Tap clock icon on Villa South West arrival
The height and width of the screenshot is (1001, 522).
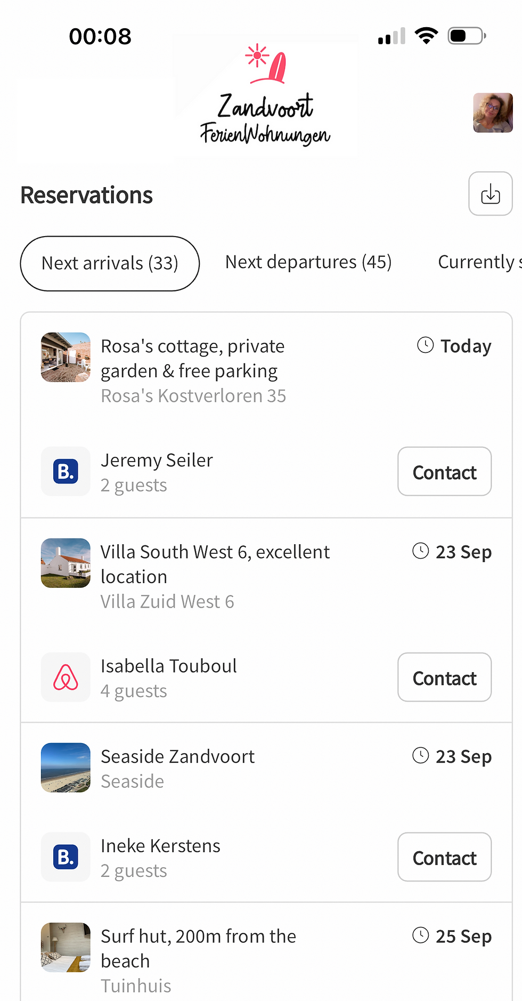(421, 551)
